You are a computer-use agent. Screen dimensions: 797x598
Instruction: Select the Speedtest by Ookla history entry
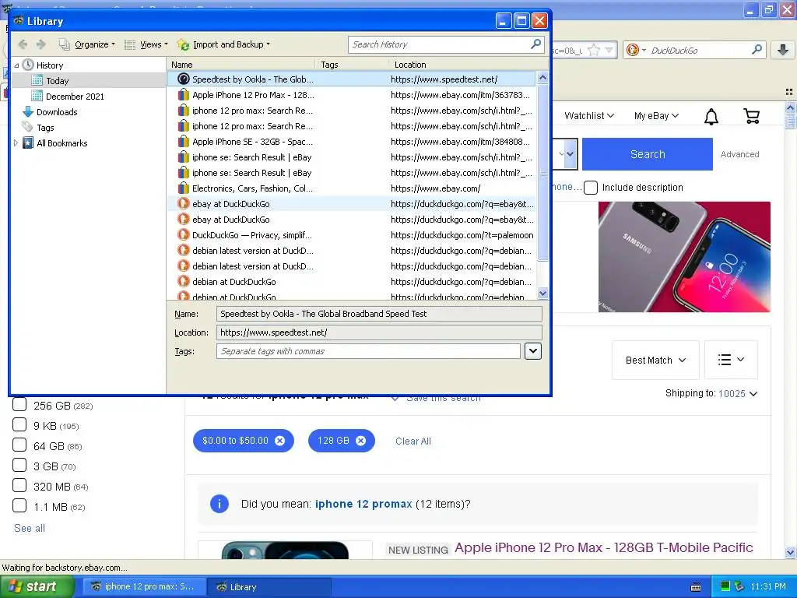click(351, 79)
